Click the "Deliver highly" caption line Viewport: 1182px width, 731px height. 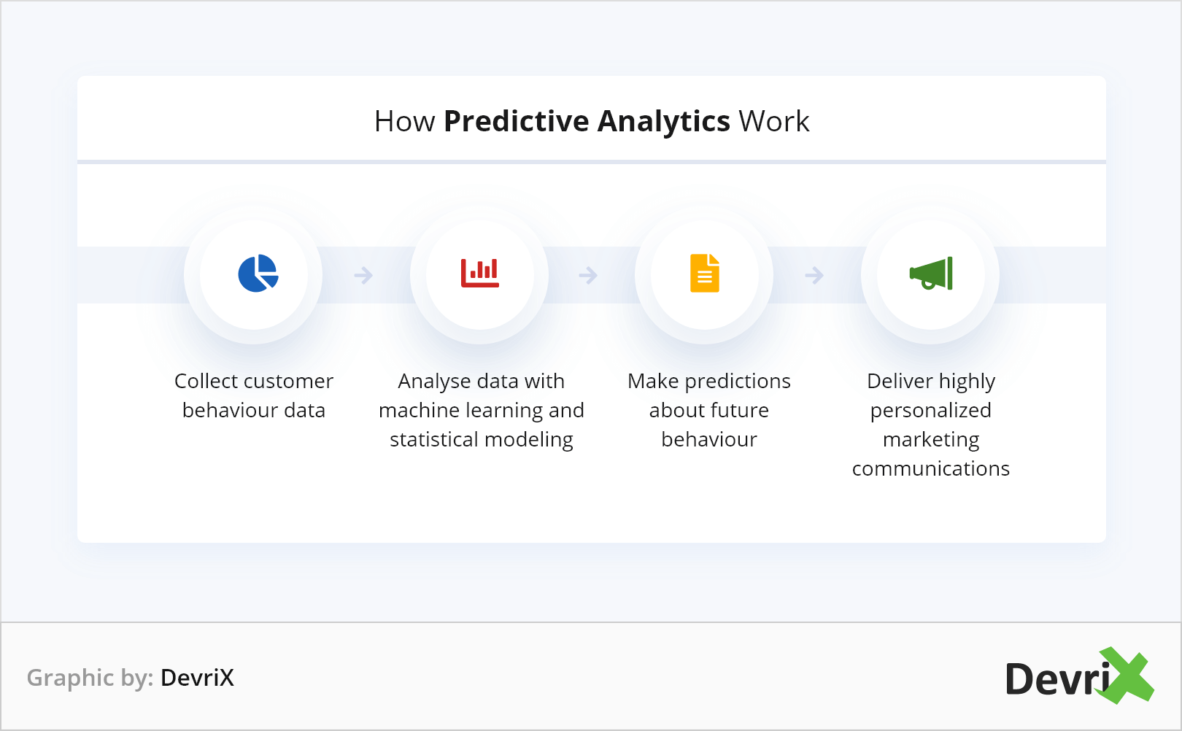[x=931, y=382]
